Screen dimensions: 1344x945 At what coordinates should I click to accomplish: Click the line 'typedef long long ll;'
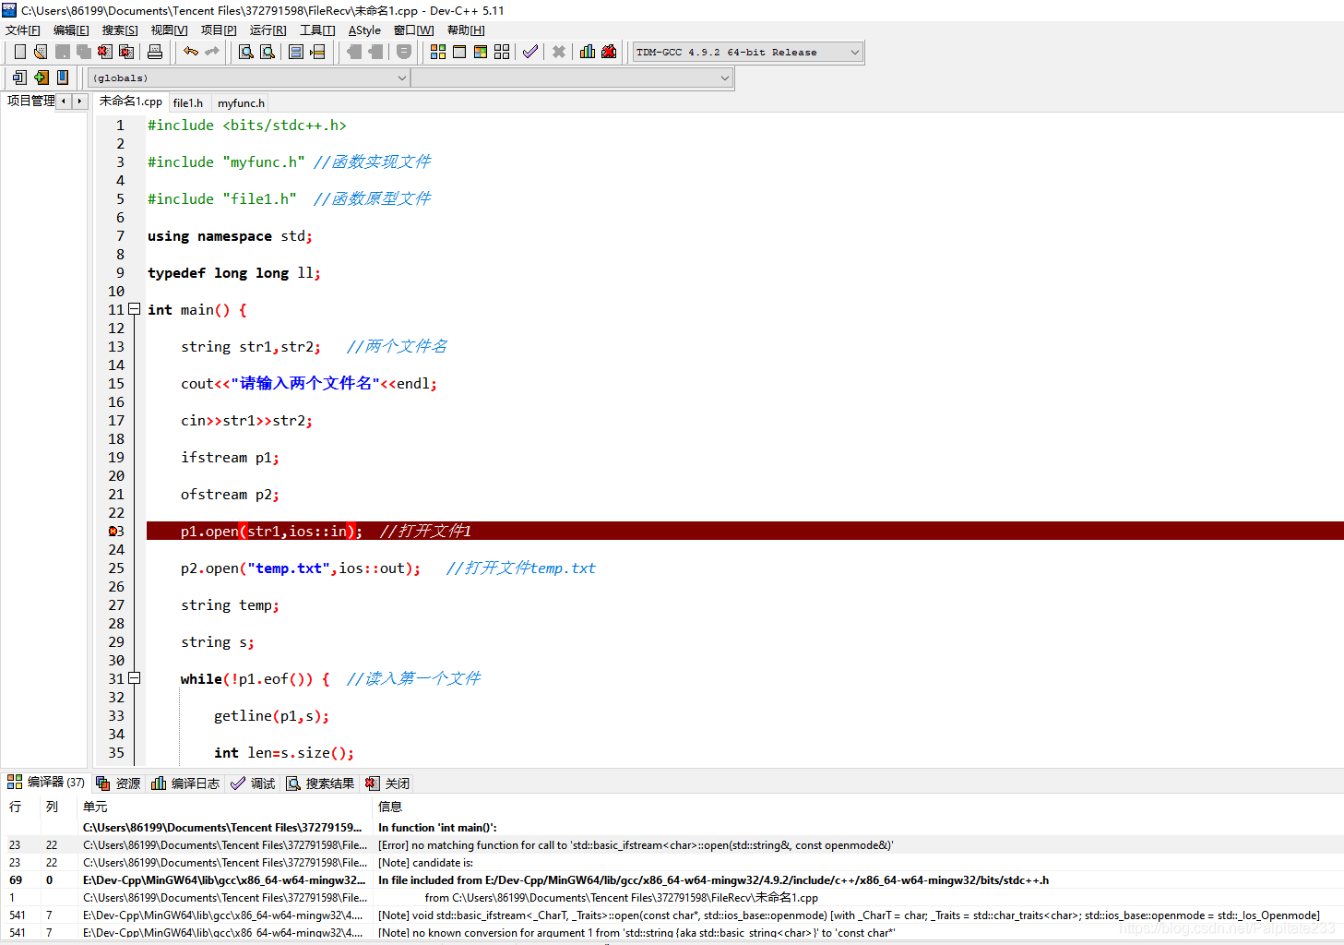tap(234, 273)
